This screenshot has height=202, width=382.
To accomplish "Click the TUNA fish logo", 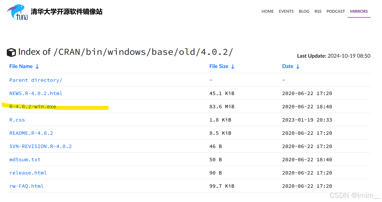I will (17, 12).
